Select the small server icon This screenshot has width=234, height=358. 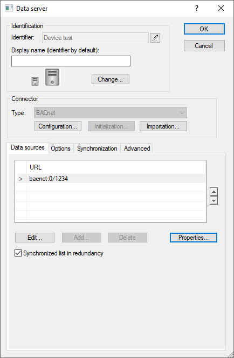click(35, 82)
